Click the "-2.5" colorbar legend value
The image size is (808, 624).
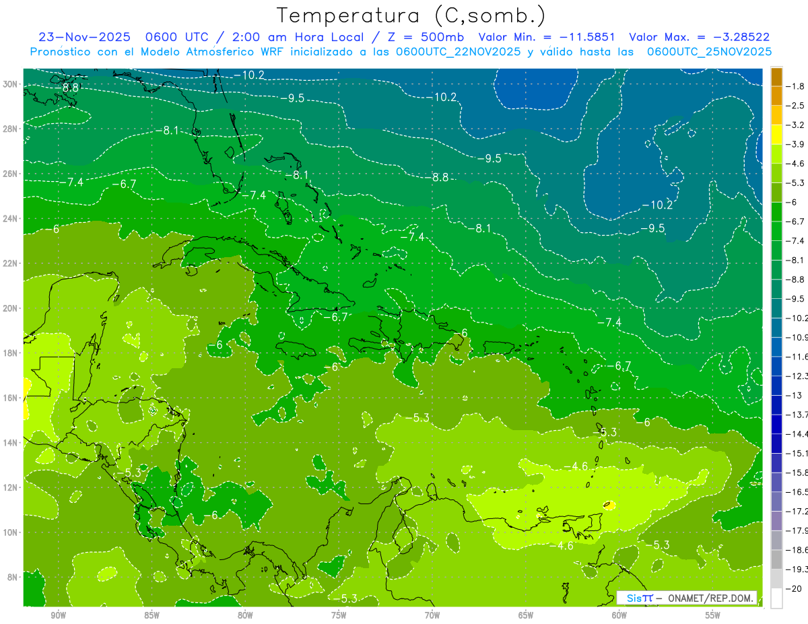795,106
